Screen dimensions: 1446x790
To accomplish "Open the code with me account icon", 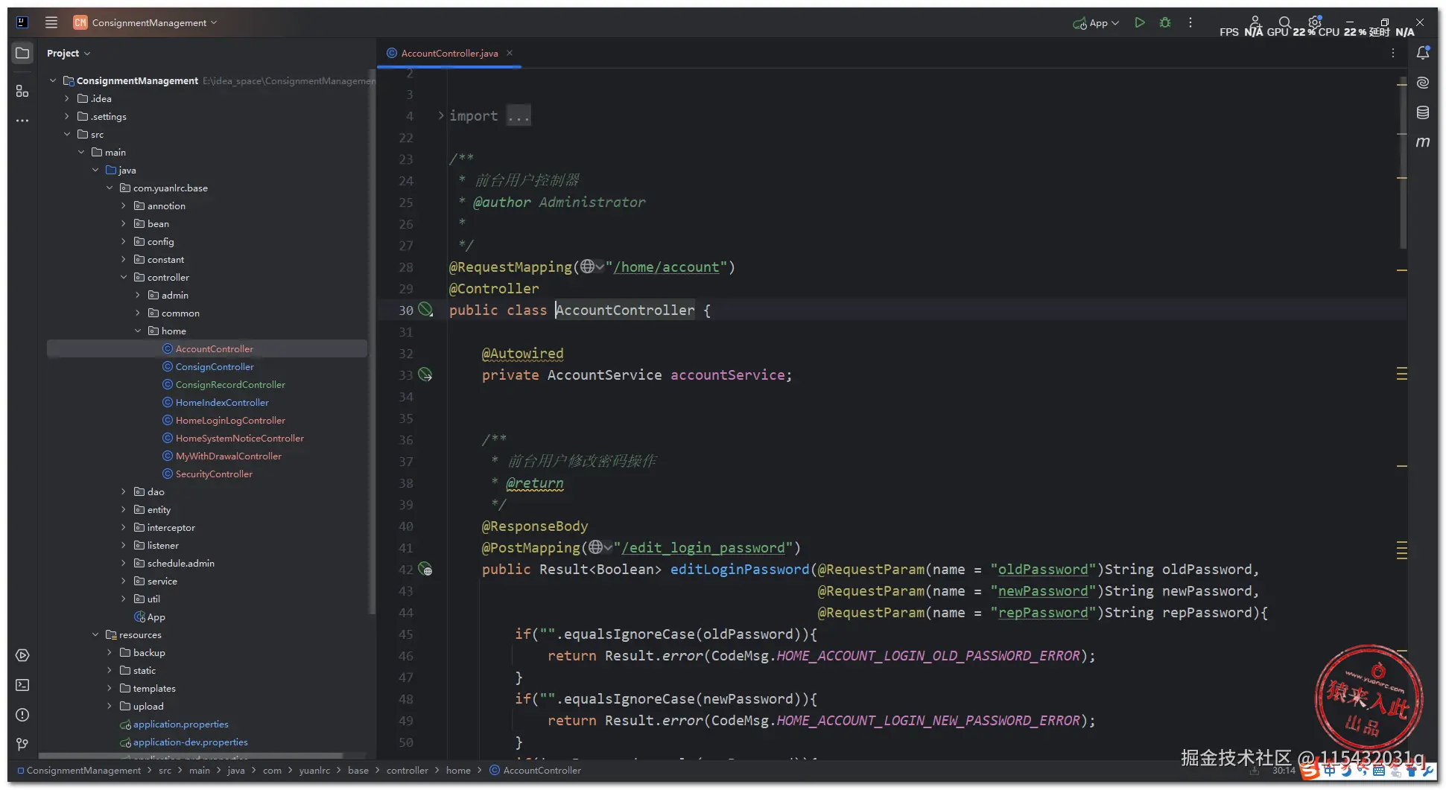I will coord(1255,22).
